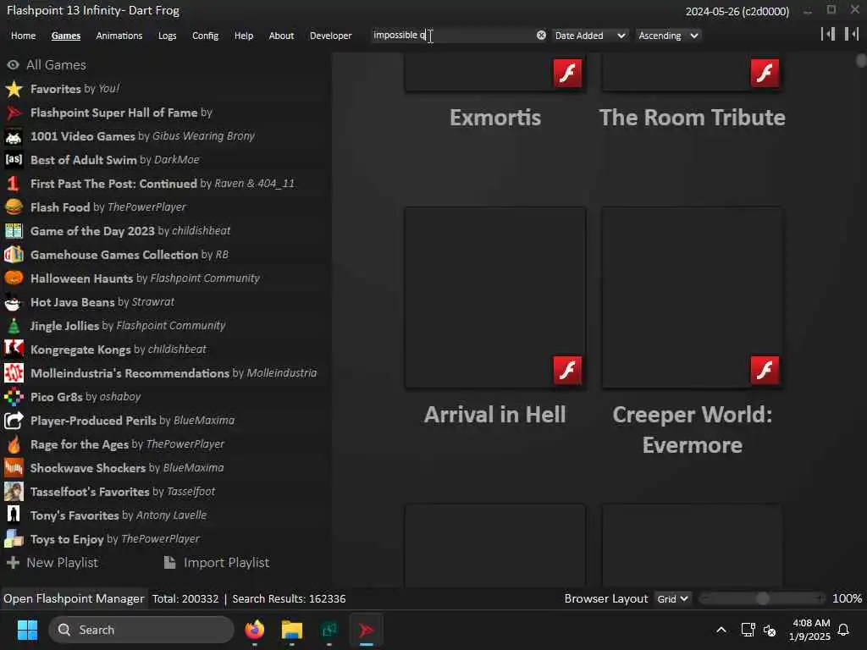Click the Flashpoint taskbar icon
867x650 pixels.
pos(366,630)
